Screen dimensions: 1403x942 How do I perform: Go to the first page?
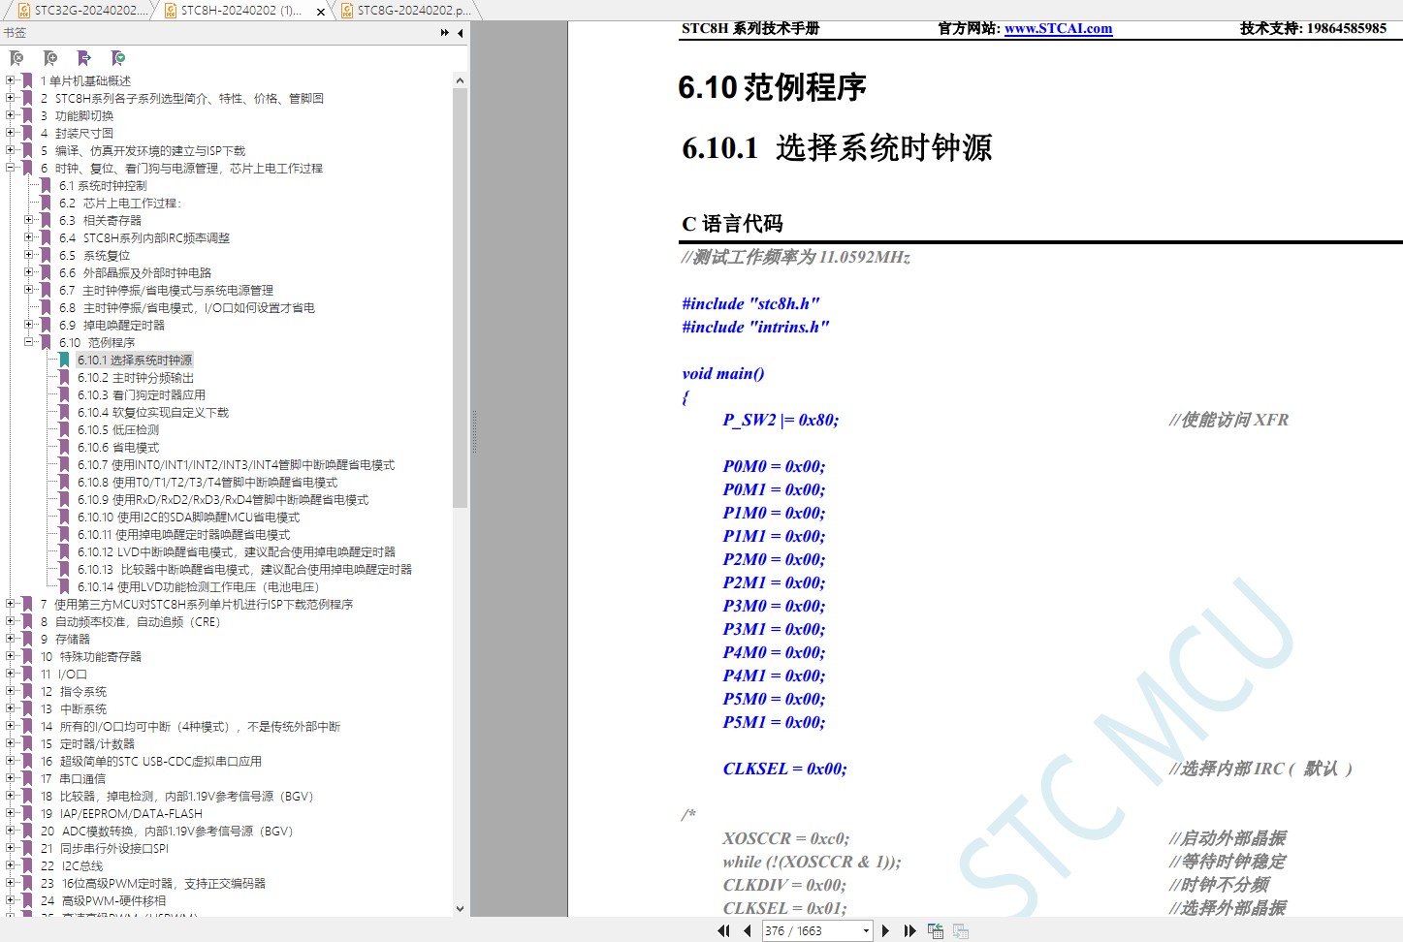(x=723, y=930)
